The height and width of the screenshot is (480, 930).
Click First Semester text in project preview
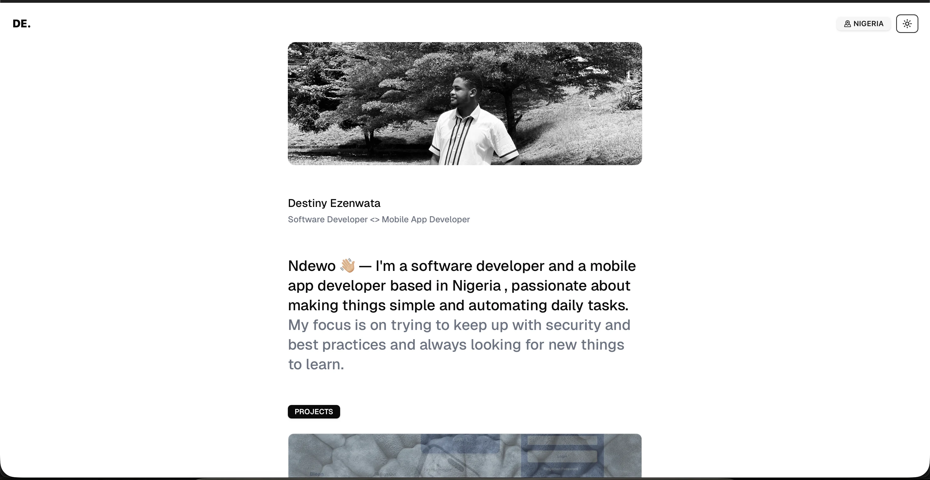pyautogui.click(x=438, y=470)
